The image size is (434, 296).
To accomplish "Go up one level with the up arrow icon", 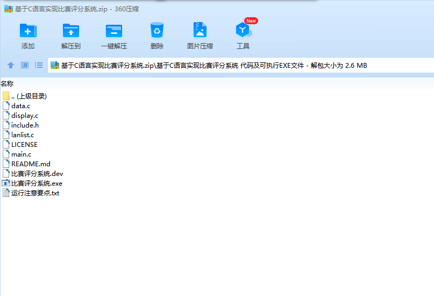I will (11, 65).
